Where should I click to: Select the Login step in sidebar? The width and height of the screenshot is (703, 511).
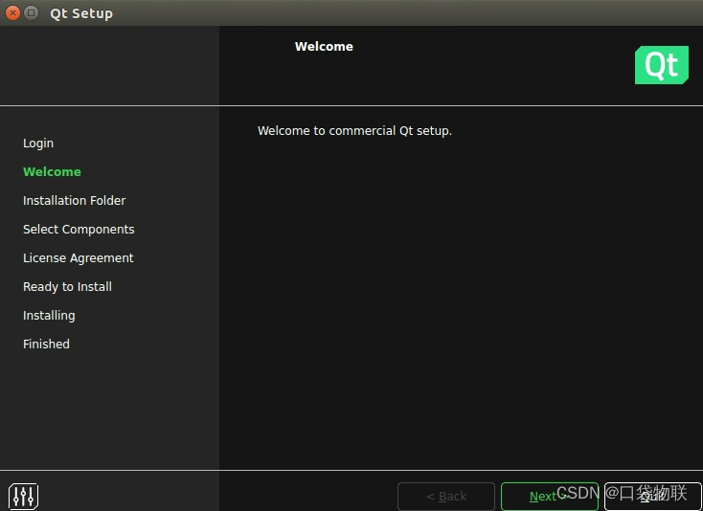click(x=38, y=144)
